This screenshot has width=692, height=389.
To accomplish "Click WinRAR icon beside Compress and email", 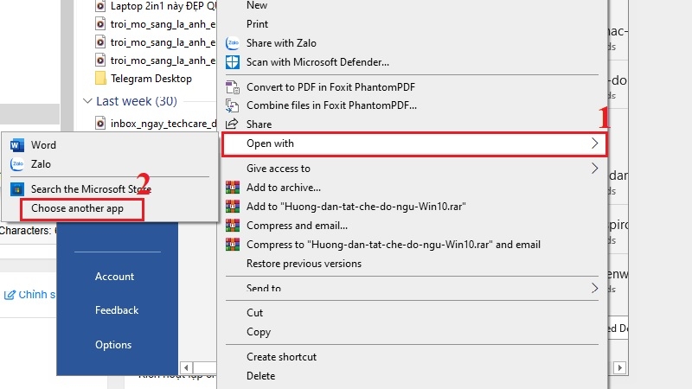I will 233,226.
